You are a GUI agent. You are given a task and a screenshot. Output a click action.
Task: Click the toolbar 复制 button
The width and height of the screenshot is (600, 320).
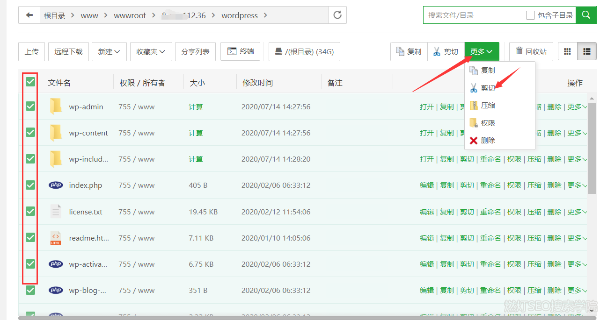tap(409, 51)
